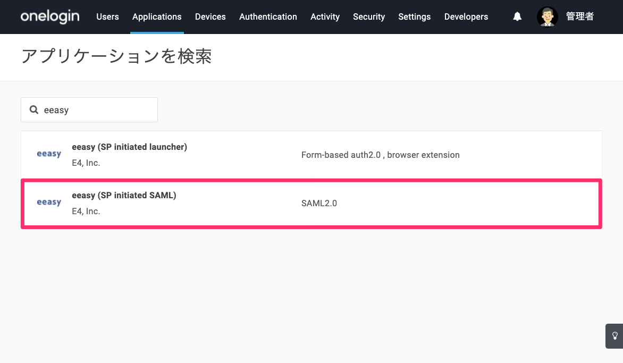Click the SAML2.0 text in highlighted row
Viewport: 623px width, 363px height.
click(x=319, y=204)
